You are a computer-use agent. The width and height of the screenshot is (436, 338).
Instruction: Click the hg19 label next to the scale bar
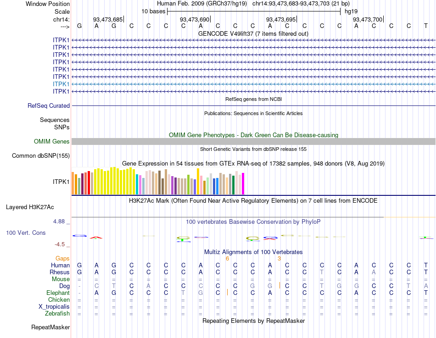tap(351, 11)
